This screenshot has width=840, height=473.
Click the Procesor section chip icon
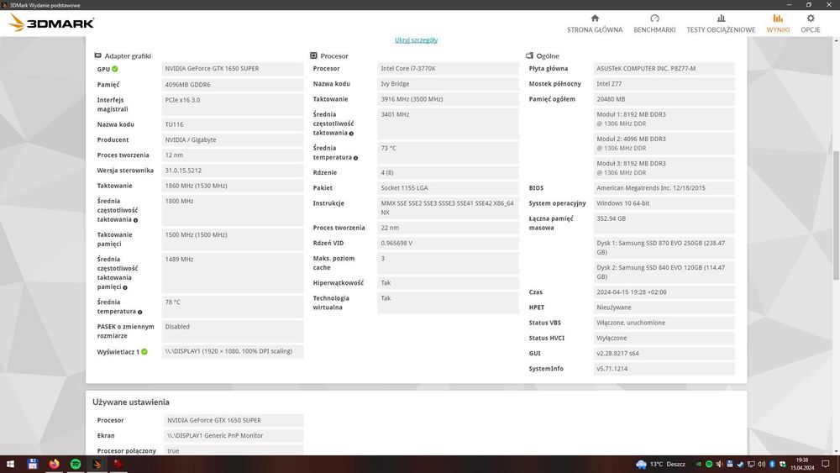pos(314,55)
